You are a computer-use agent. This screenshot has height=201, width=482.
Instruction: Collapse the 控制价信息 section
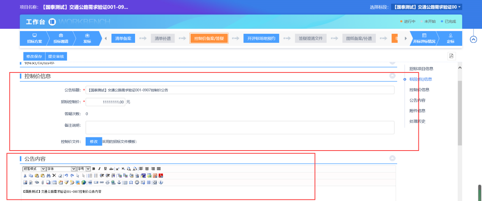392,76
